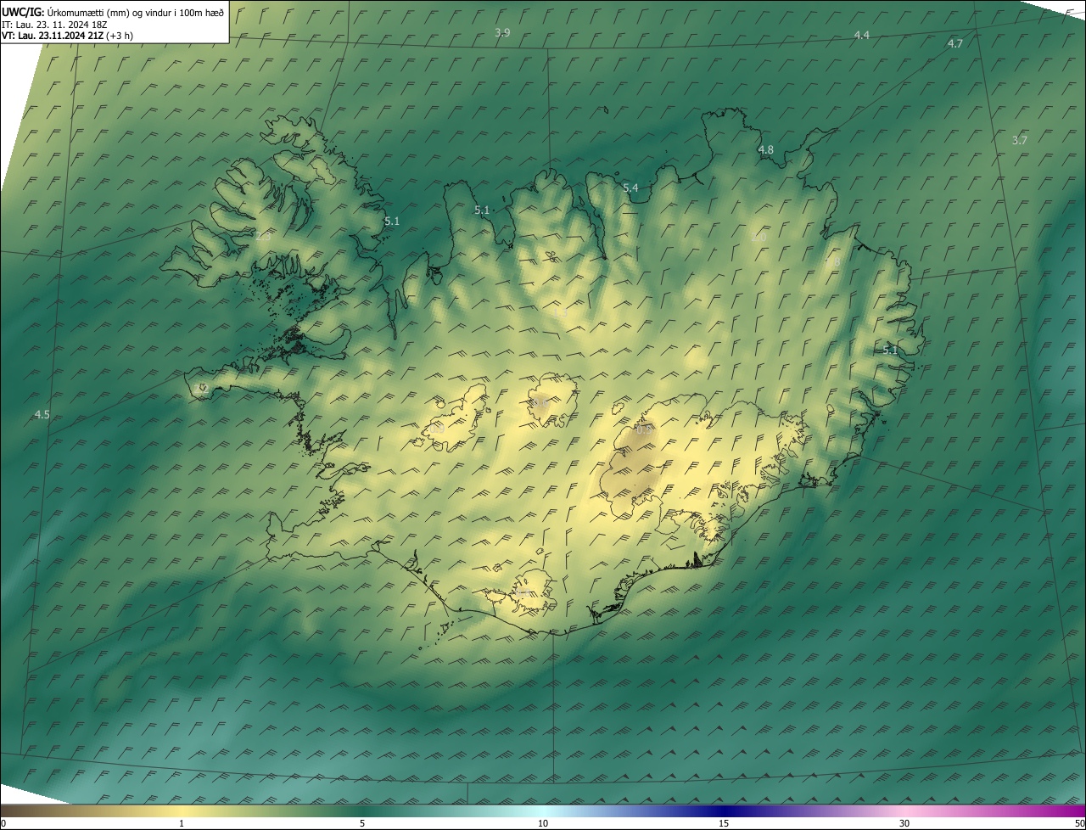Click the 4.4 value on the map
Viewport: 1086px width, 830px height.
(x=861, y=35)
